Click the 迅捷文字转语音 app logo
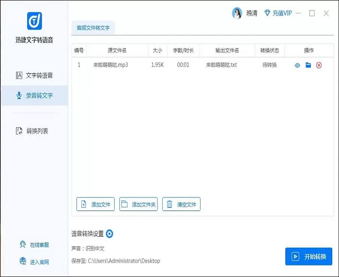Viewport: 339px width, 277px height. pyautogui.click(x=34, y=21)
